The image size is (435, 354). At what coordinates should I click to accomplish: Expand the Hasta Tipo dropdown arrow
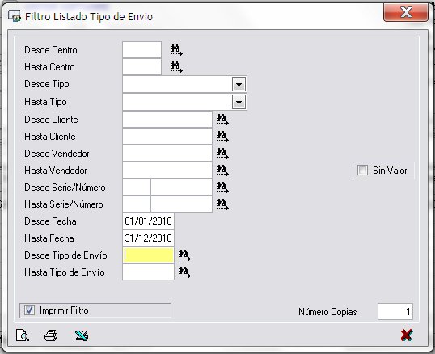239,102
